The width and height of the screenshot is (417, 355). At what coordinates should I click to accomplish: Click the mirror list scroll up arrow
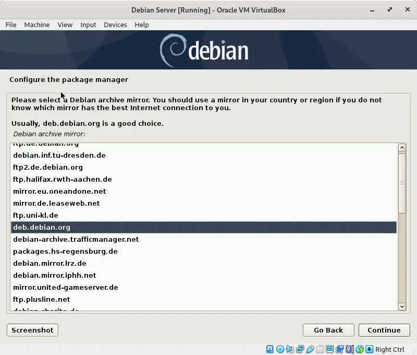point(402,148)
